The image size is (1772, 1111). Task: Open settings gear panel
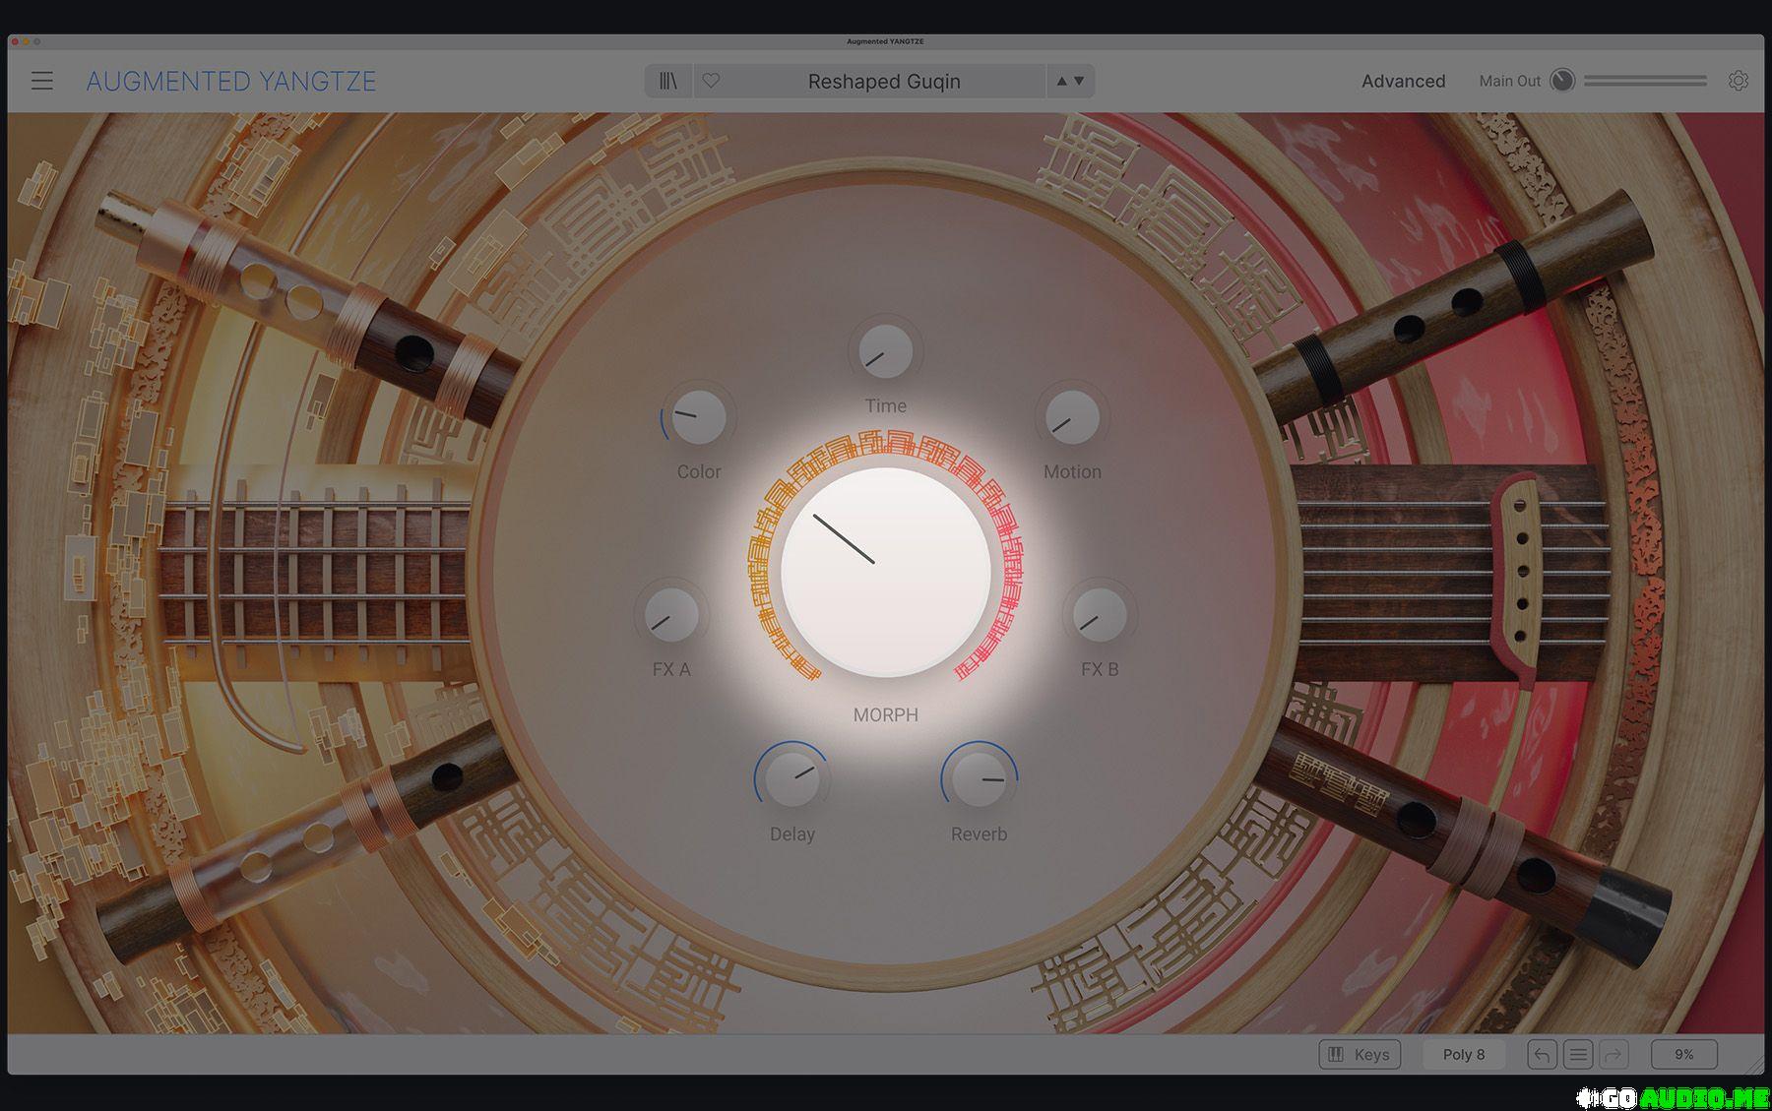[x=1739, y=81]
